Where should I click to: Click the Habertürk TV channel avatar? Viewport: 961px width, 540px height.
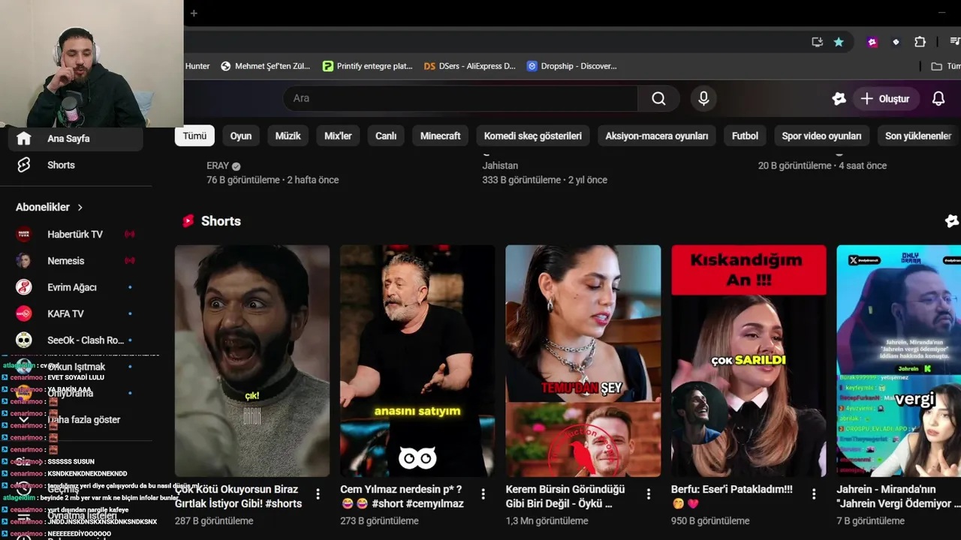coord(24,235)
